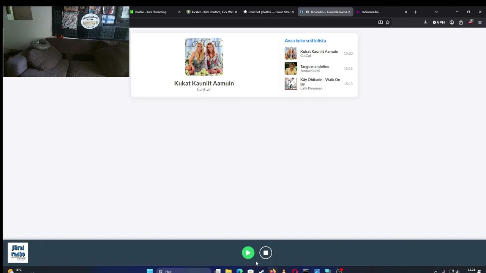Open the full playlist link 'Avaa koko soittolista'

coord(305,41)
